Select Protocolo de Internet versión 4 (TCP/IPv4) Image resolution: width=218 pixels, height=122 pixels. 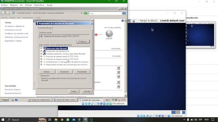(x=62, y=59)
